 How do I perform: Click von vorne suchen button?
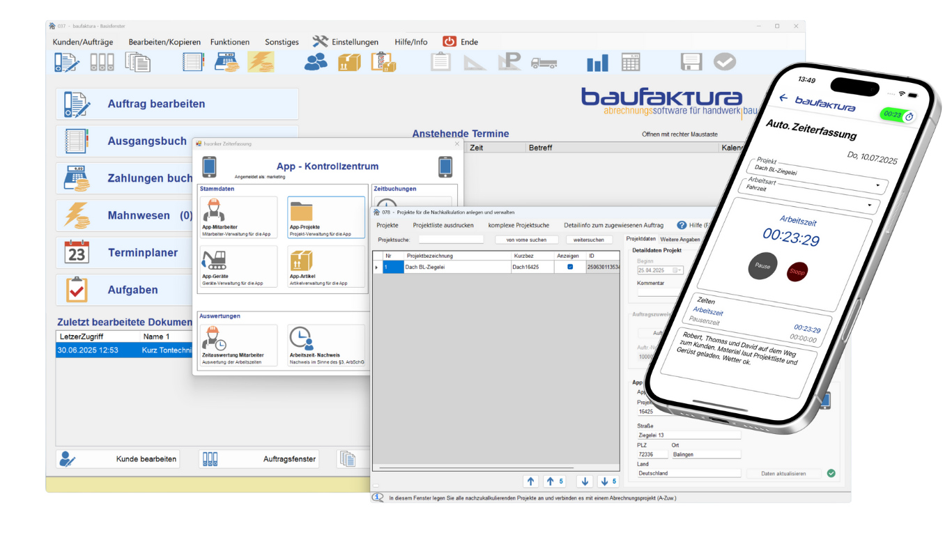point(526,240)
